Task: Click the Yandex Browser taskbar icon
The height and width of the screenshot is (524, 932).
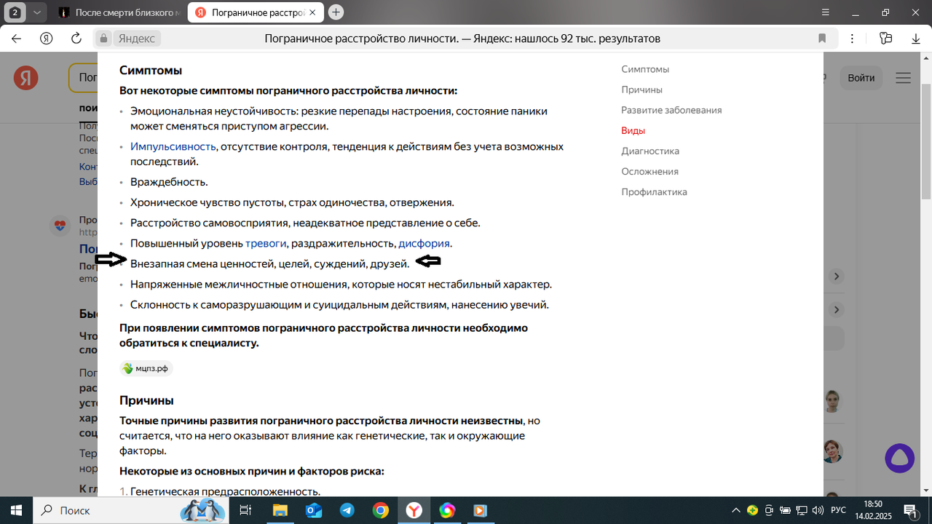Action: [414, 510]
